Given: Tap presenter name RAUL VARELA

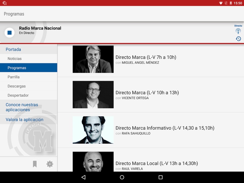Looking at the screenshot, I should [x=132, y=169].
